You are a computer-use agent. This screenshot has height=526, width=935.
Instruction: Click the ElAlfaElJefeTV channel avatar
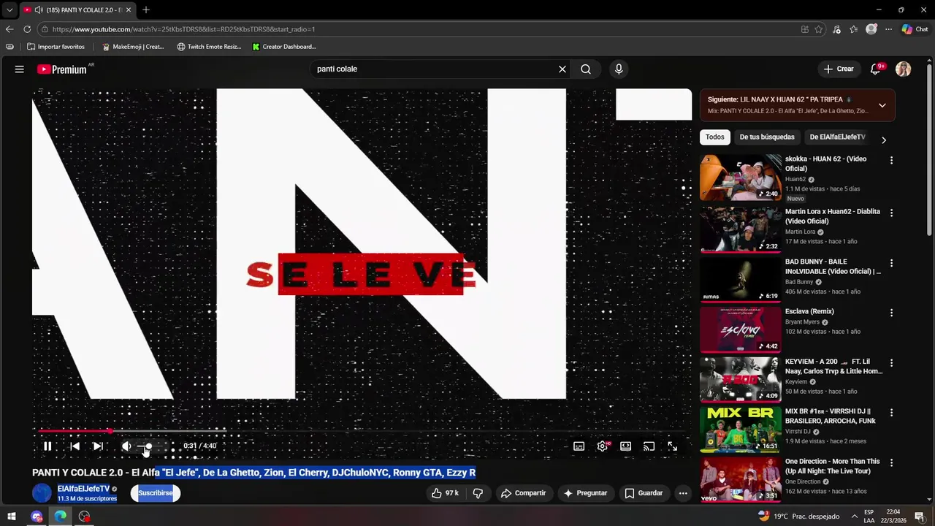click(42, 493)
